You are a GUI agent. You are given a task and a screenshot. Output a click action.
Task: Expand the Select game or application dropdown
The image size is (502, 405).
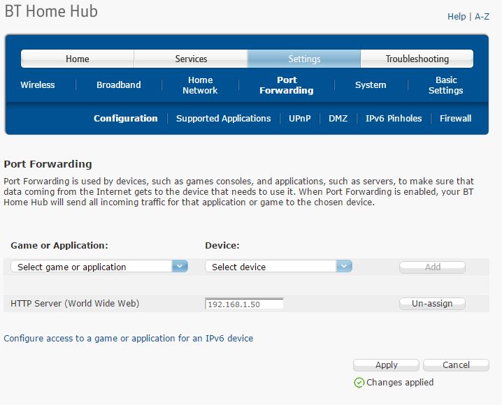click(99, 267)
